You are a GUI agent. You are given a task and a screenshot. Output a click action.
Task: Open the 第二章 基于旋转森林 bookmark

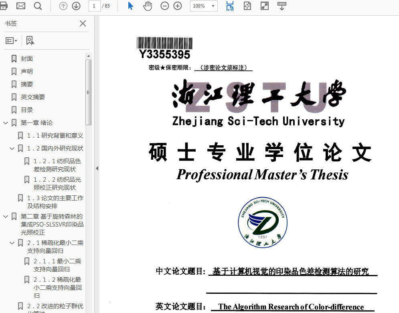[52, 224]
